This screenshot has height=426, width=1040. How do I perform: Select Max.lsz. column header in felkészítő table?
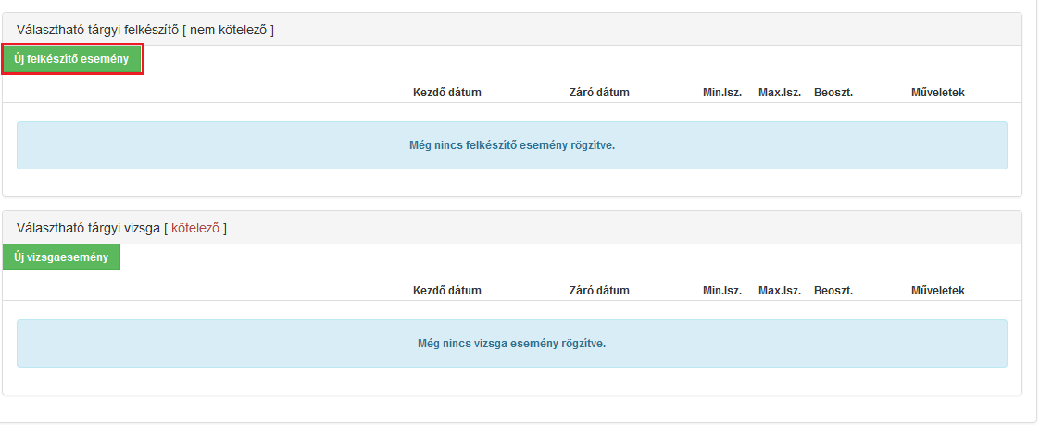click(x=779, y=93)
